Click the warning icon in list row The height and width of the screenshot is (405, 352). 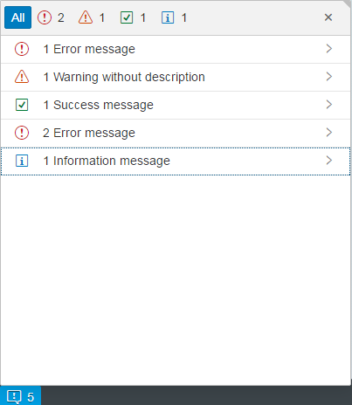[22, 77]
